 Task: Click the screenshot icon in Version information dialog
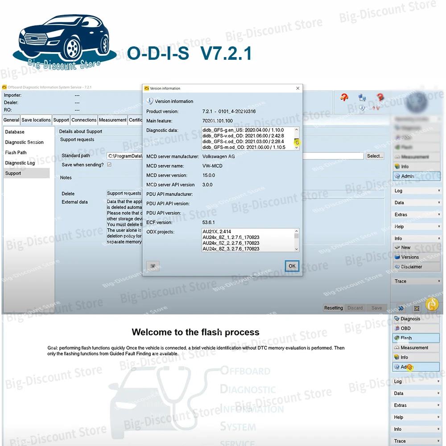point(153,266)
